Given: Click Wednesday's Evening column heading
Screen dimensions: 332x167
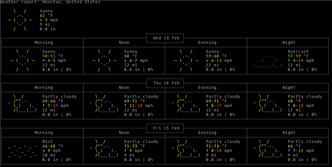Looking at the screenshot, I should tap(207, 42).
